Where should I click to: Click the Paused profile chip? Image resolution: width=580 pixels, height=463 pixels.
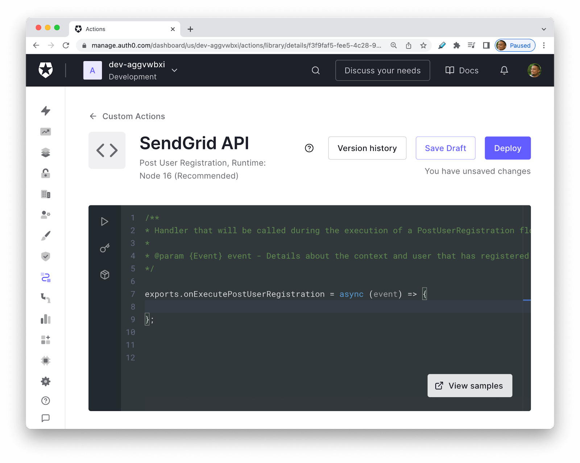[515, 45]
